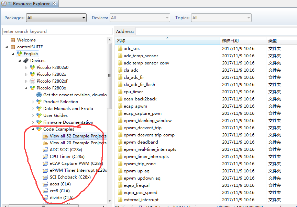Viewport: 297px width, 207px height.
Task: Click the Piccolo F2802x icon
Action: click(32, 74)
